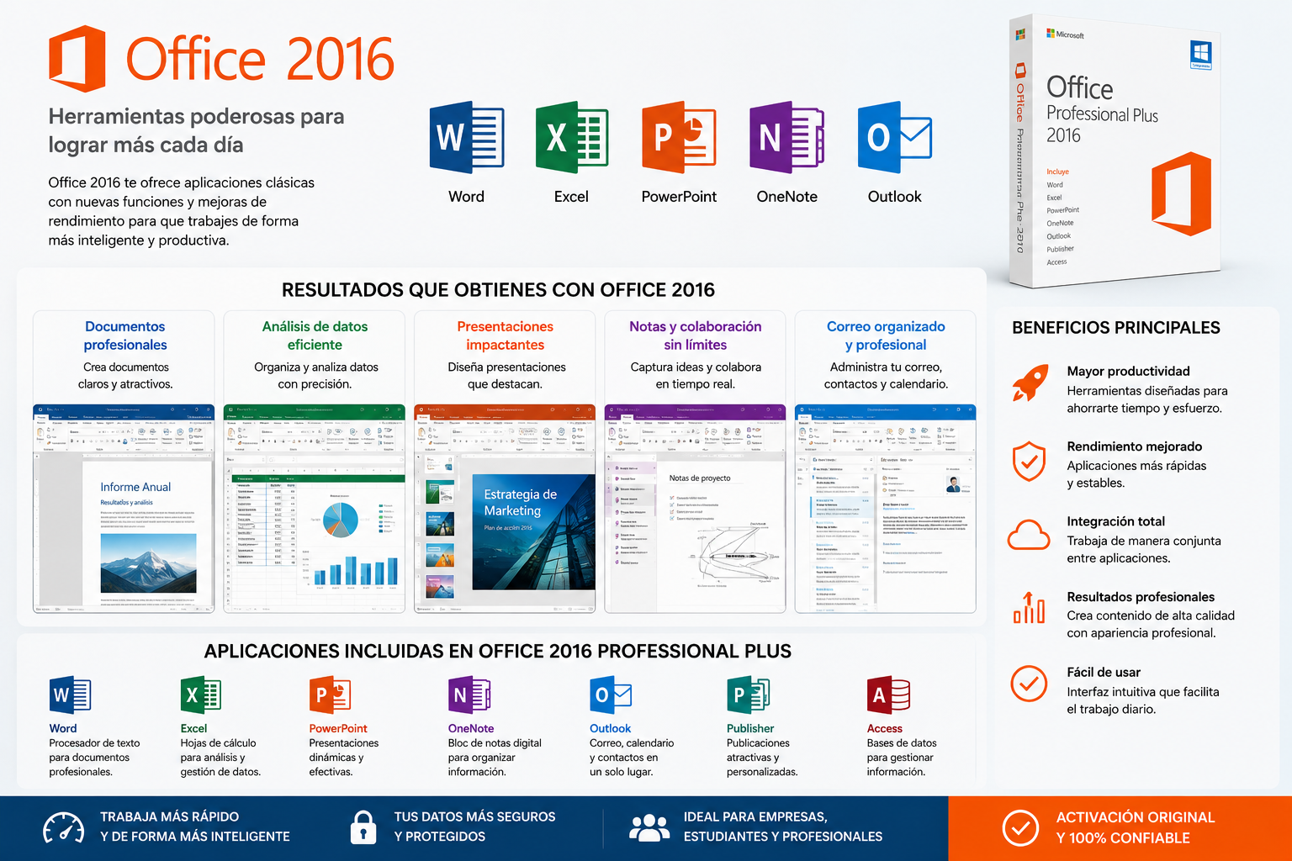This screenshot has height=861, width=1292.
Task: Click the small OneNote icon in the included applications list
Action: click(469, 695)
